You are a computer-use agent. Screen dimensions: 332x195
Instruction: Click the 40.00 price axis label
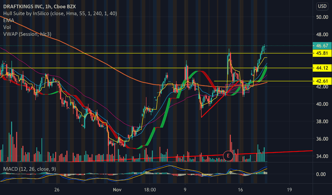322,104
